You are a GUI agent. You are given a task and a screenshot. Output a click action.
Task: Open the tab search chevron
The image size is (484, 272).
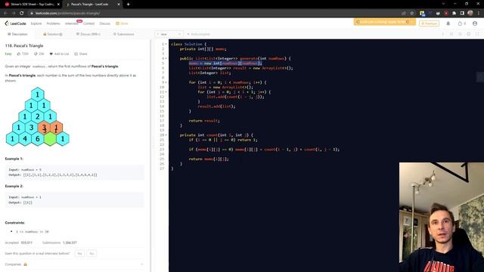coord(443,4)
